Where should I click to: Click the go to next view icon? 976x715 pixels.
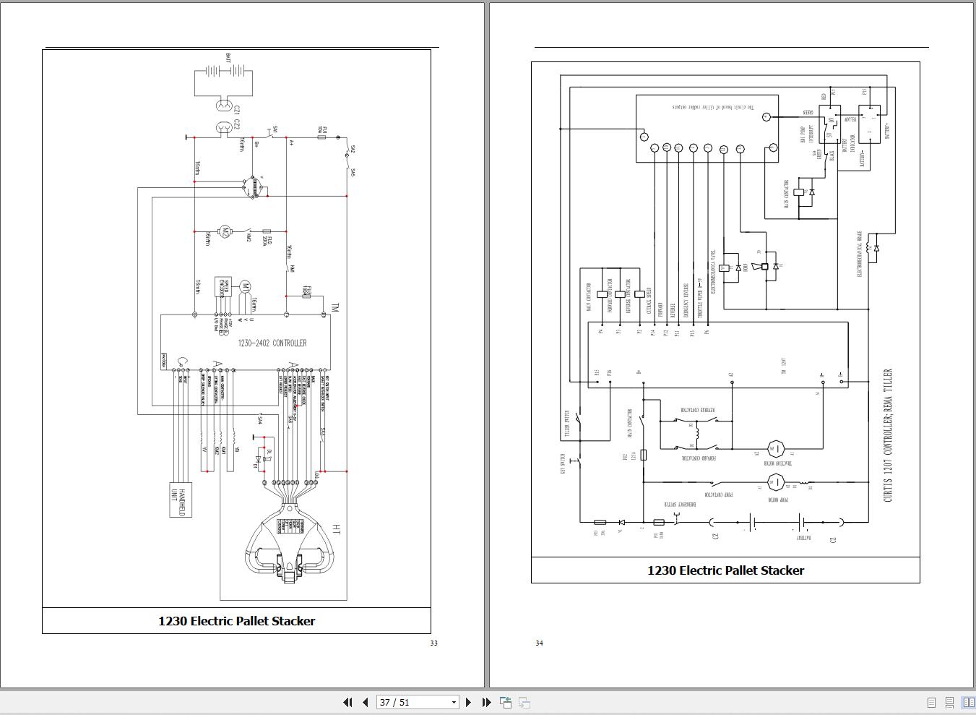pyautogui.click(x=524, y=702)
